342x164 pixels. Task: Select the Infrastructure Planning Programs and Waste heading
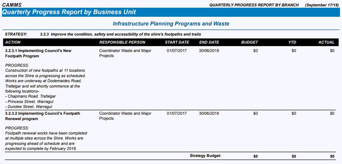tap(171, 24)
